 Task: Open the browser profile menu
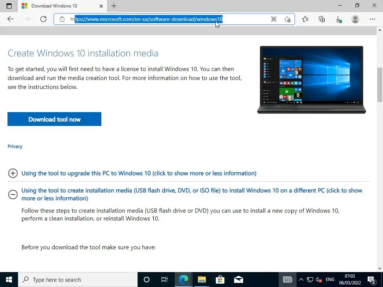355,19
